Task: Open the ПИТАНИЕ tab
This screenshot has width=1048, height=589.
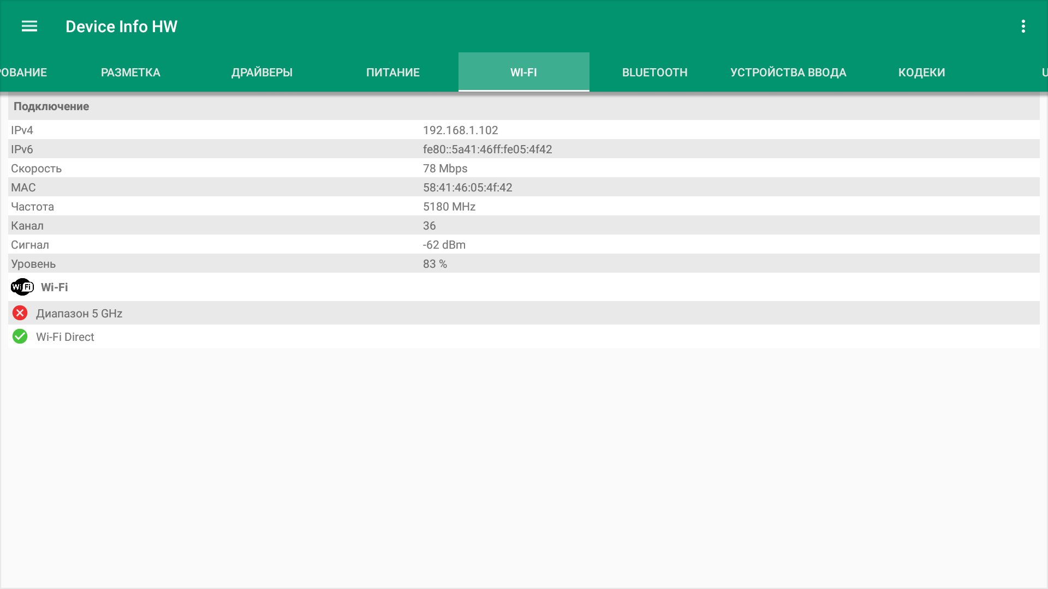Action: point(392,73)
